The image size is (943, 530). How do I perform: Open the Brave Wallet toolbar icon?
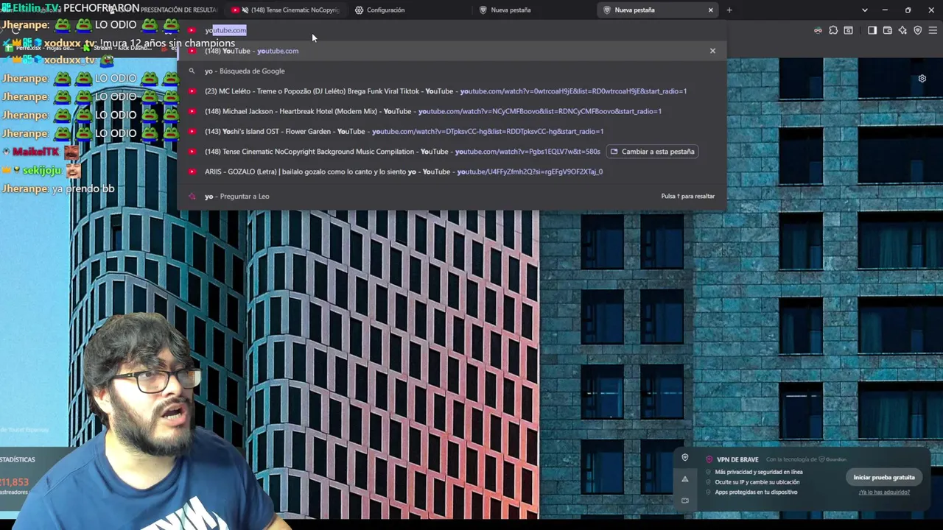point(887,30)
